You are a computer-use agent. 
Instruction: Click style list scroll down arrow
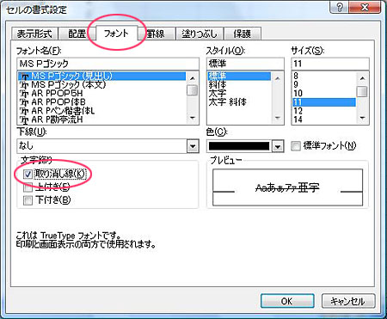277,118
